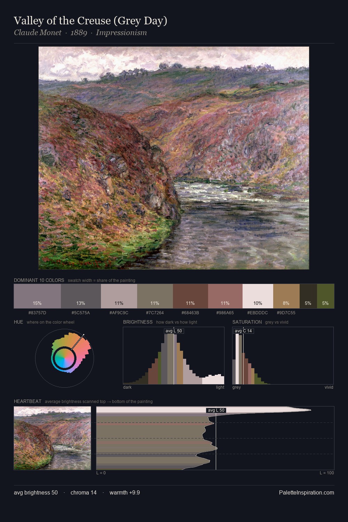Screen dimensions: 348x522
Task: Click the 'where on the color wheel' caption
Action: [50, 322]
